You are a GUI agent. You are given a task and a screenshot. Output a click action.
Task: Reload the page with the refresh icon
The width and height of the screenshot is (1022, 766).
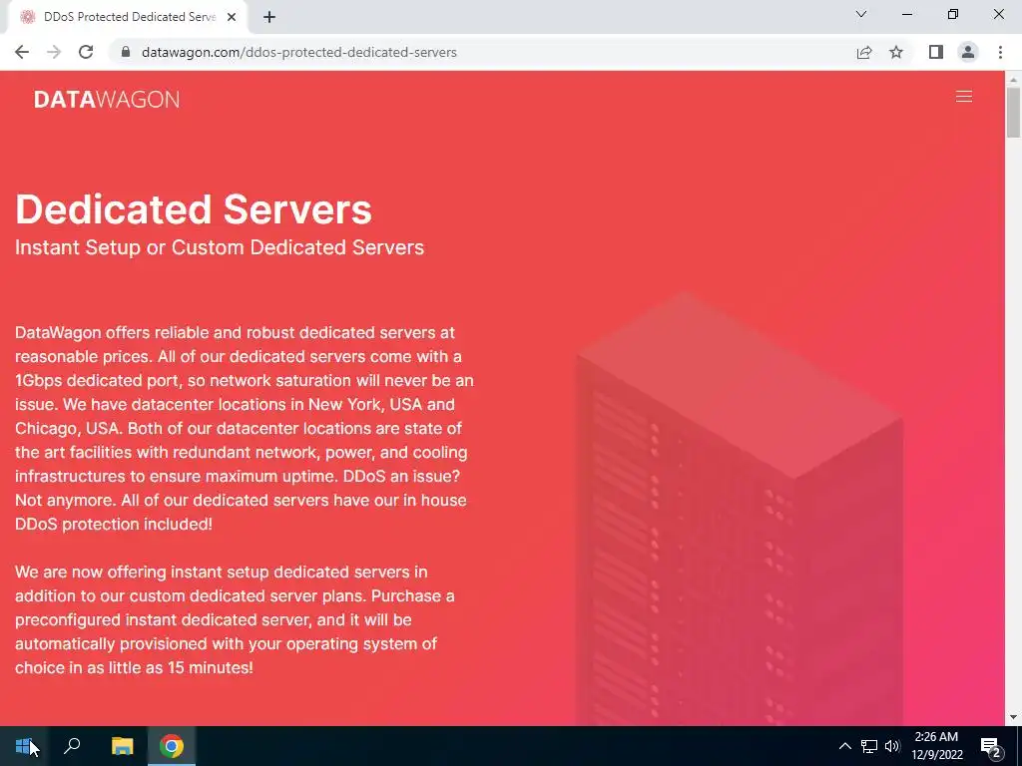86,52
